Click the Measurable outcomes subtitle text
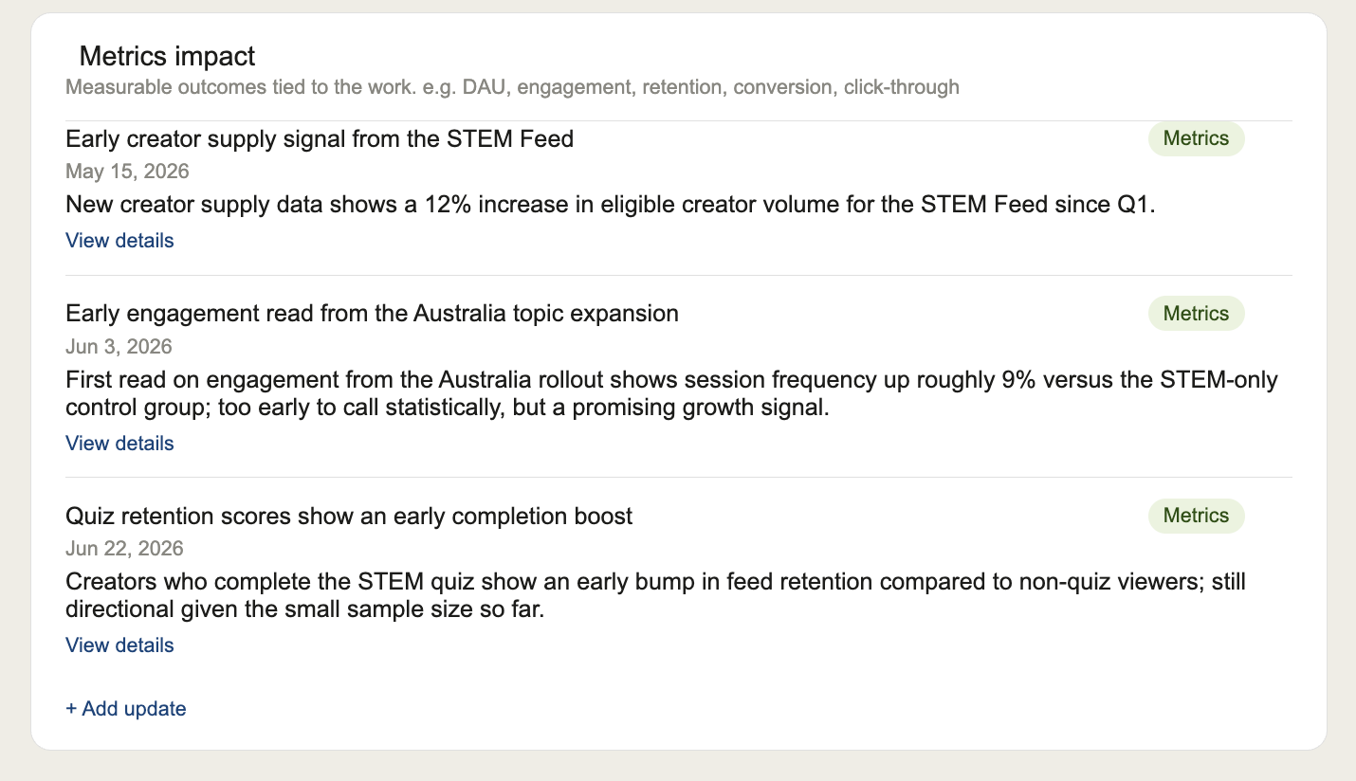 [512, 88]
